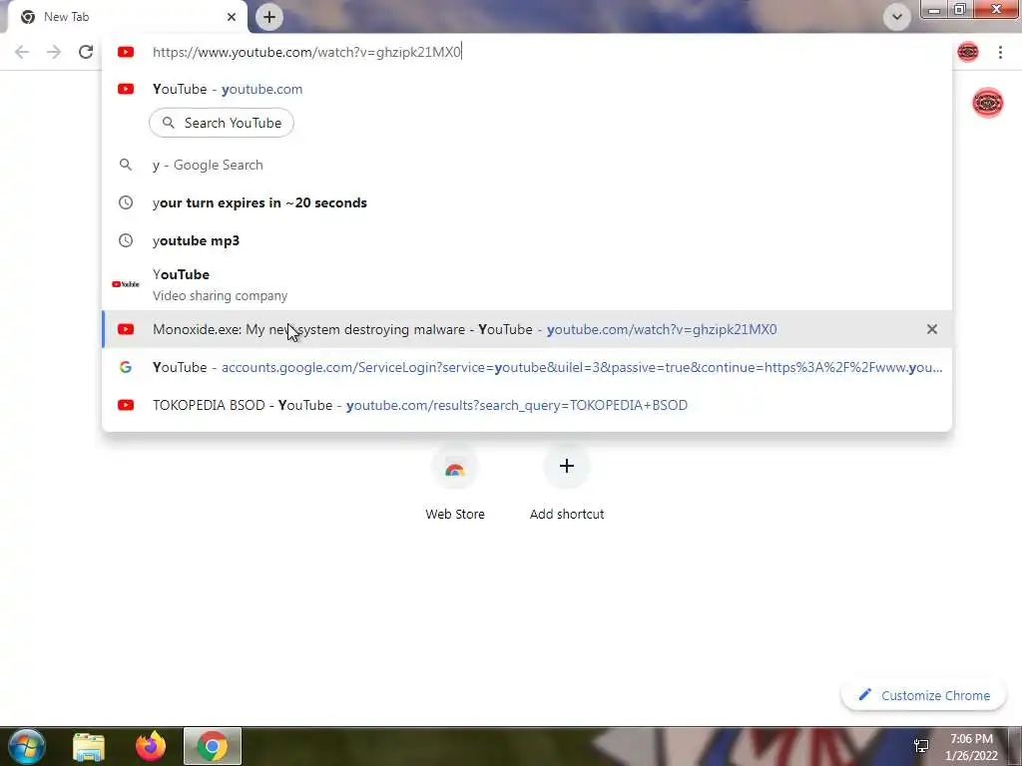Select 'youtube mp3' history suggestion

click(527, 240)
